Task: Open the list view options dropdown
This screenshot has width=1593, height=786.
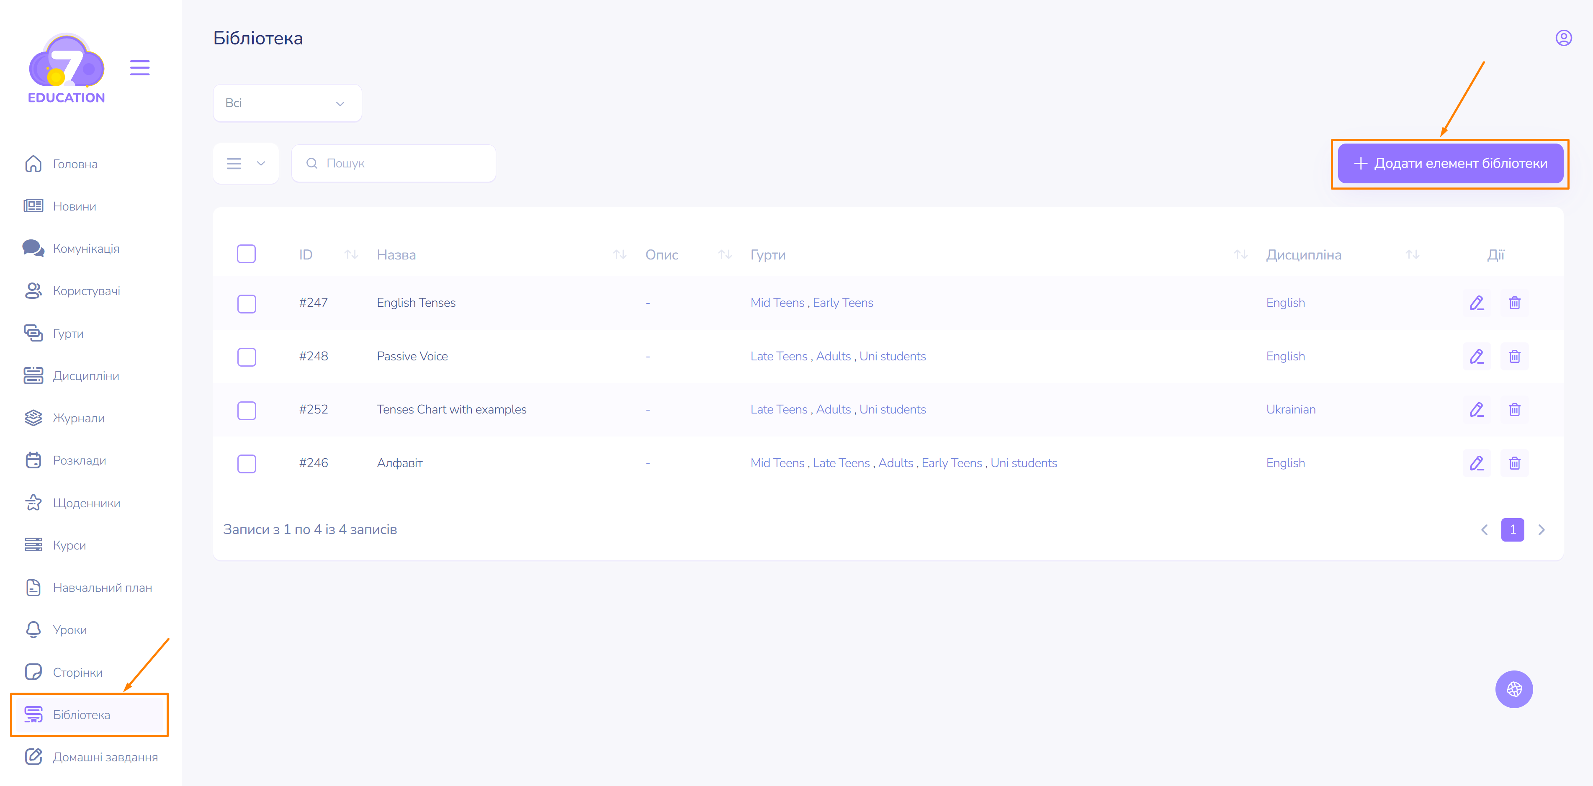Action: click(x=245, y=163)
